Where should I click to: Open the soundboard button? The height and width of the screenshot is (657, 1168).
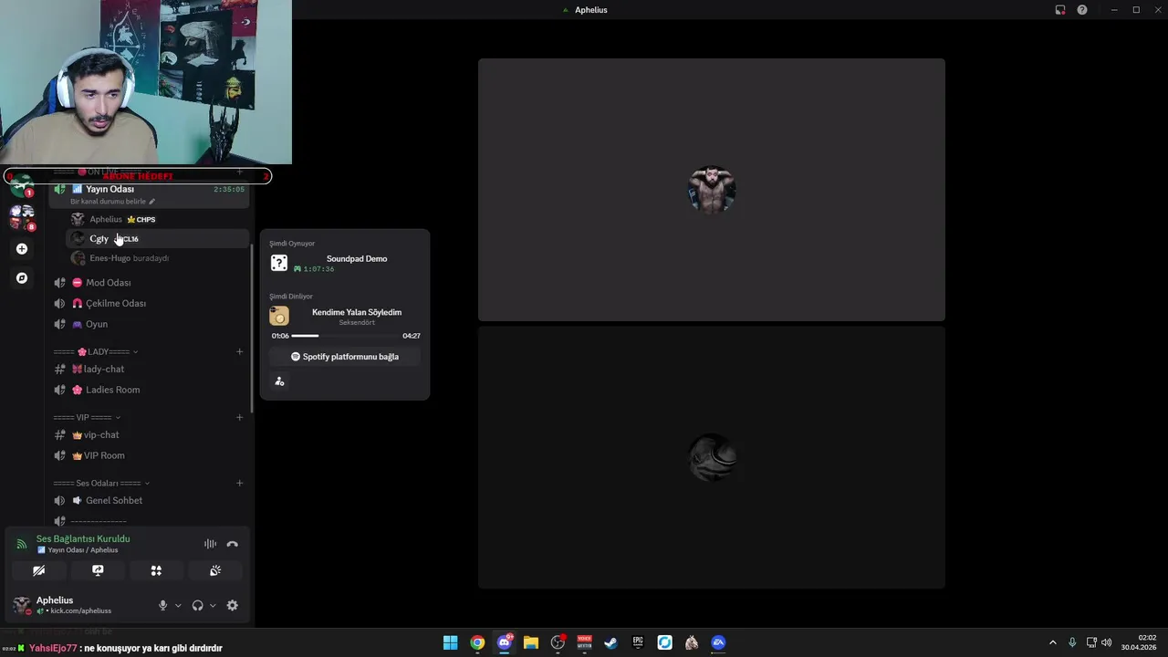(215, 570)
